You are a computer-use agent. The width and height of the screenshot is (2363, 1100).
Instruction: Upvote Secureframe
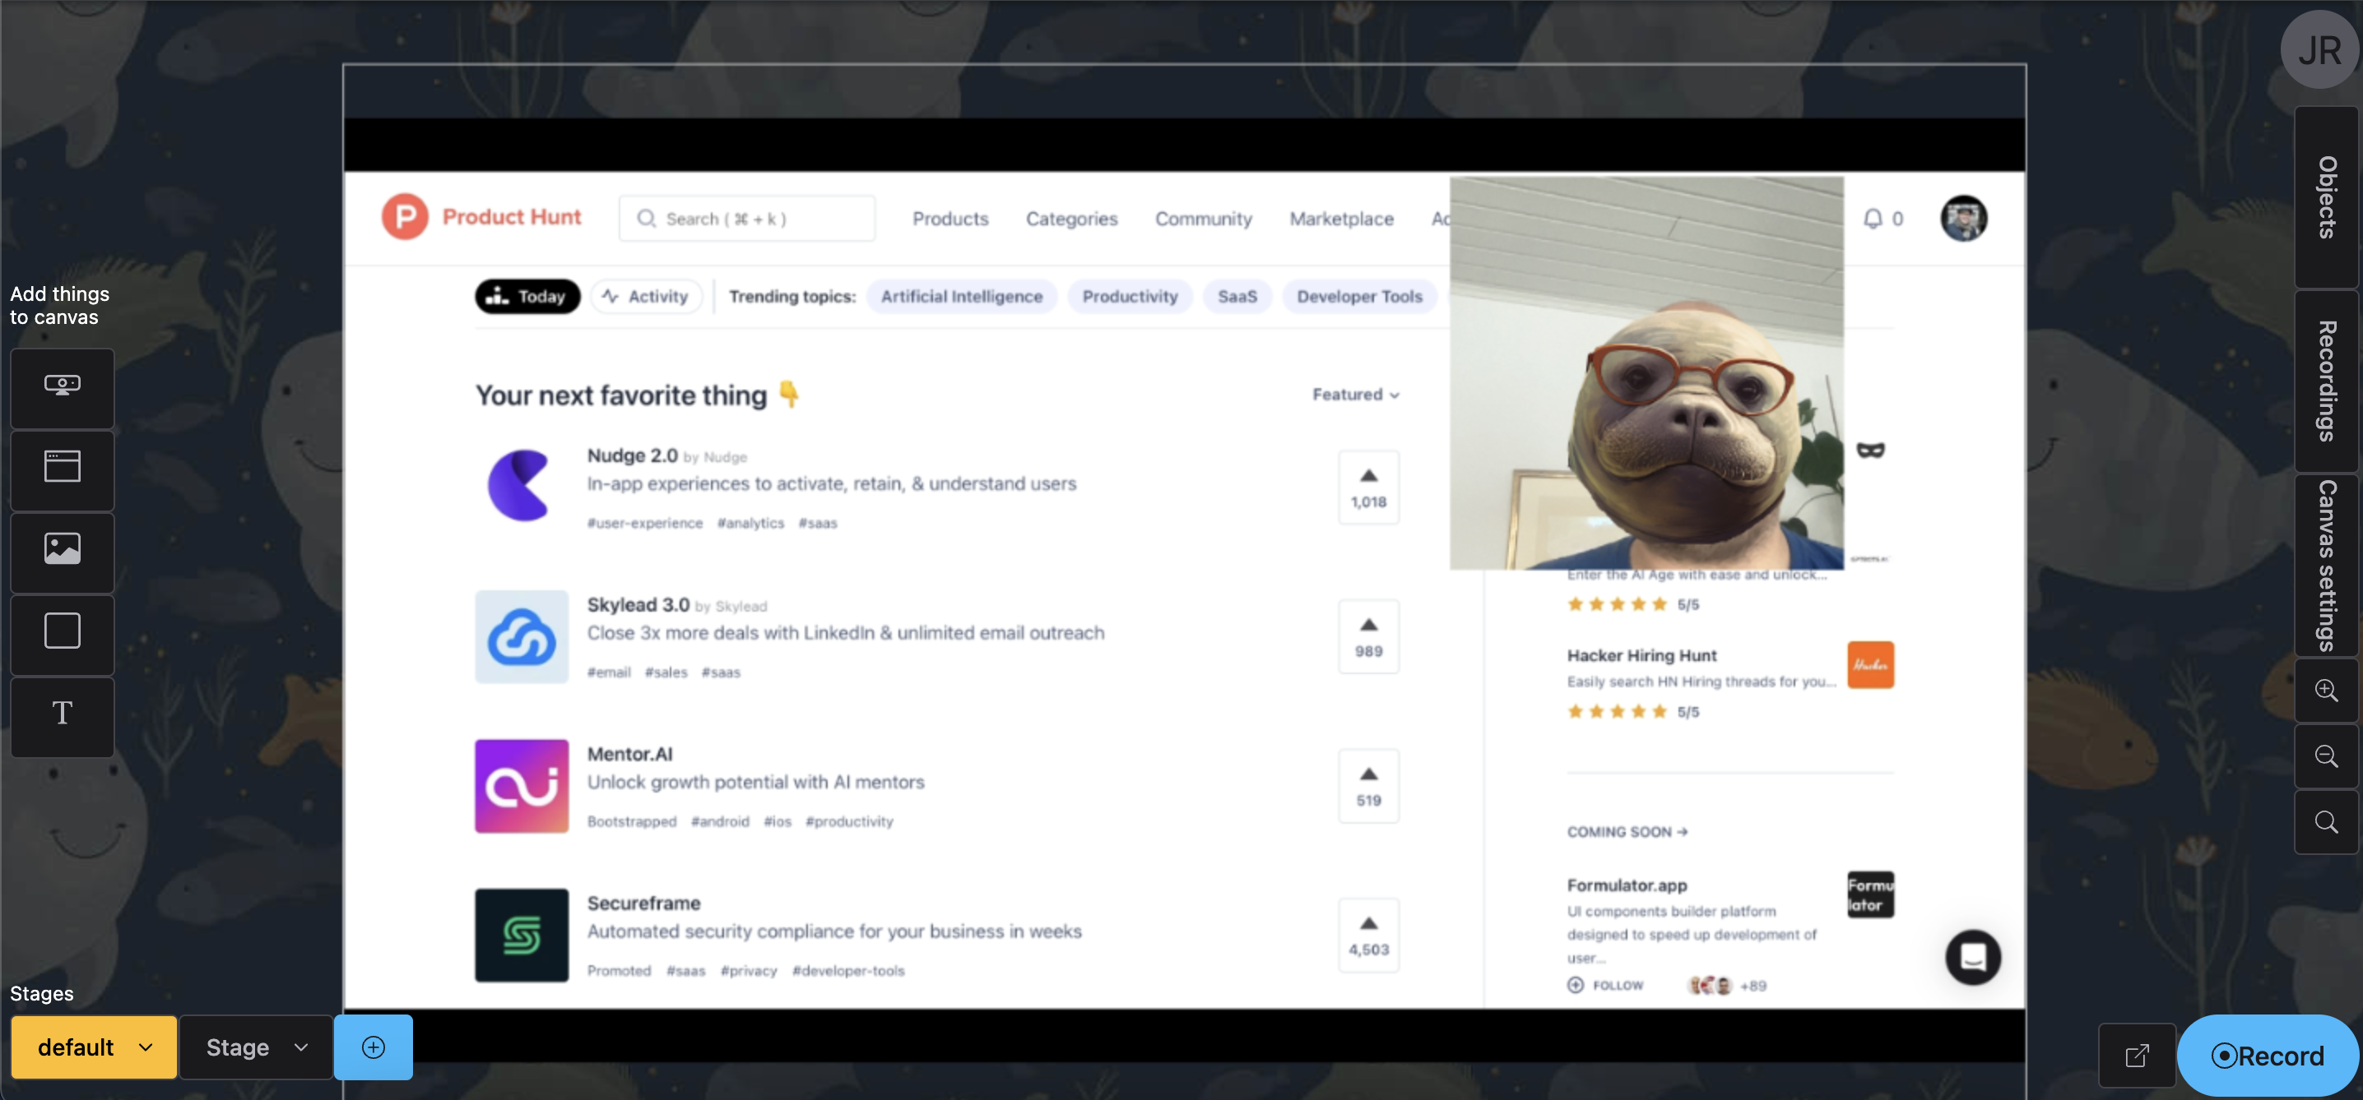point(1368,935)
